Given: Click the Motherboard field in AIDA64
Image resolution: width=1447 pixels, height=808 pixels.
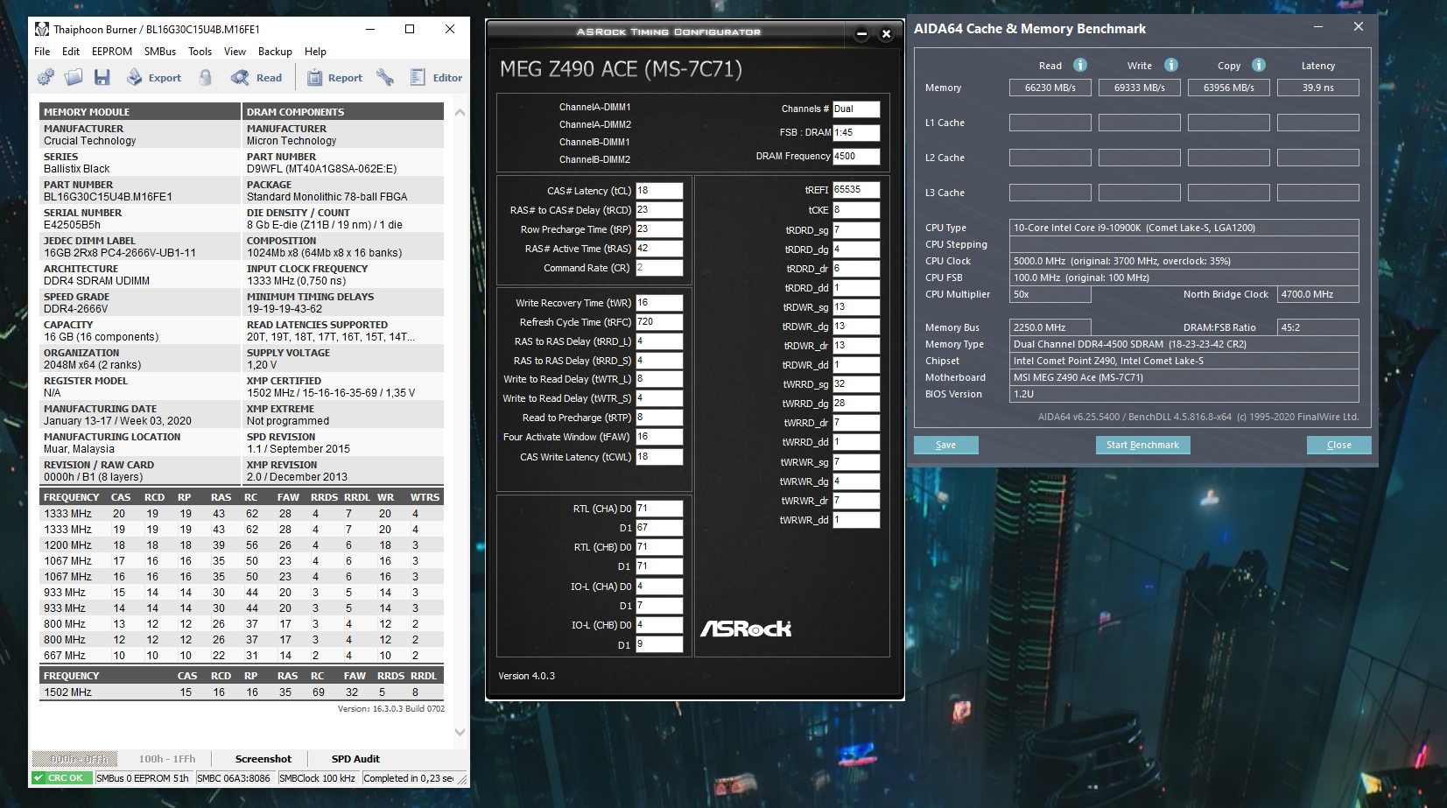Looking at the screenshot, I should 1184,377.
